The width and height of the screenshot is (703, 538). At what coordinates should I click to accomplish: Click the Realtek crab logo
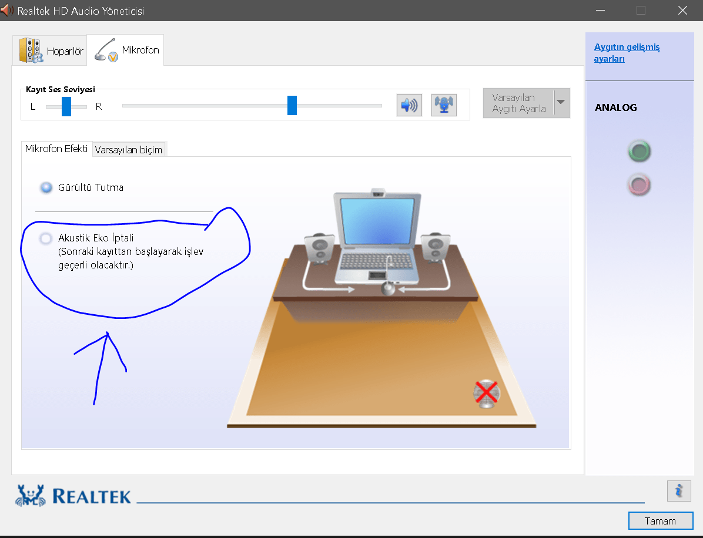click(31, 496)
